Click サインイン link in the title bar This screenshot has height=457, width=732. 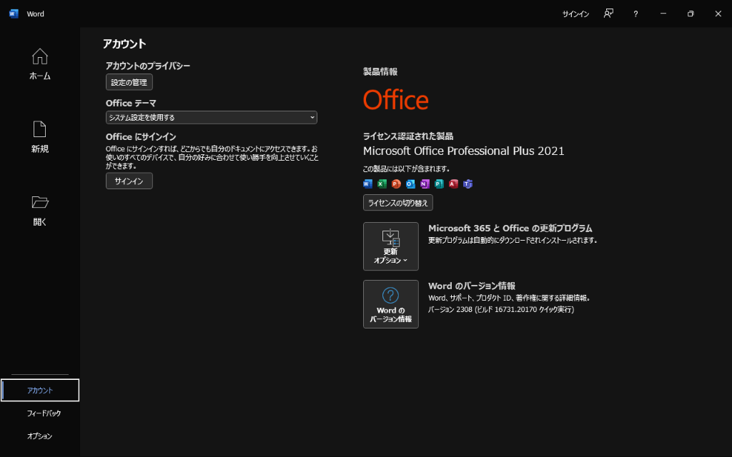[x=575, y=14]
